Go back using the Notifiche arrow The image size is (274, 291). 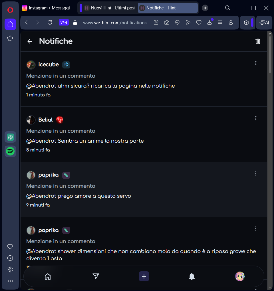[x=30, y=41]
